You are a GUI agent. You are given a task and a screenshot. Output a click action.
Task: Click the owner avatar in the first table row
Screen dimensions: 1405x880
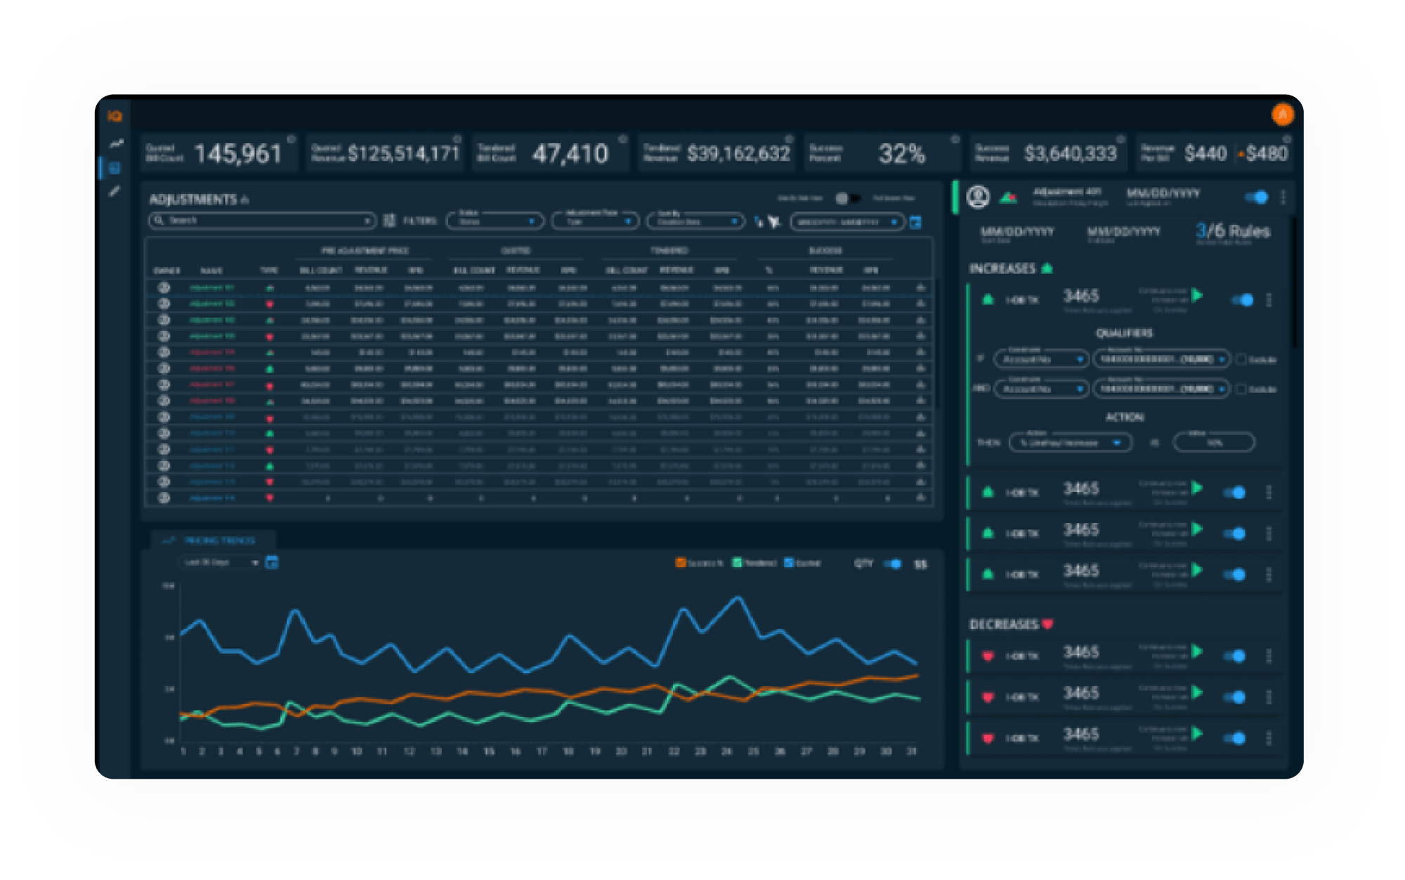tap(164, 287)
